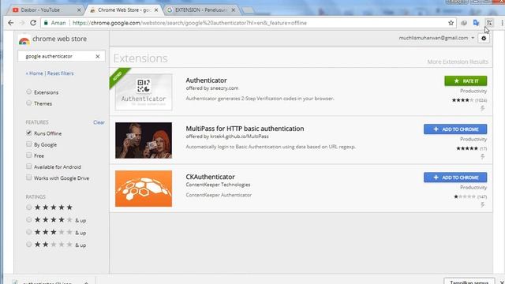Select four stars & up rating
The image size is (505, 284).
(29, 219)
